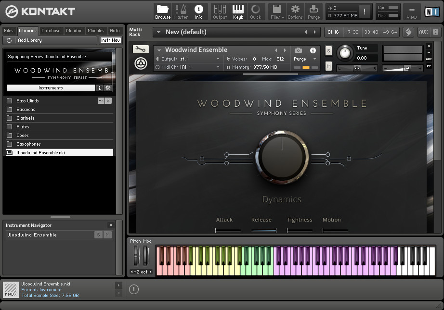
Task: Open the instrument Purge dropdown
Action: tap(314, 59)
